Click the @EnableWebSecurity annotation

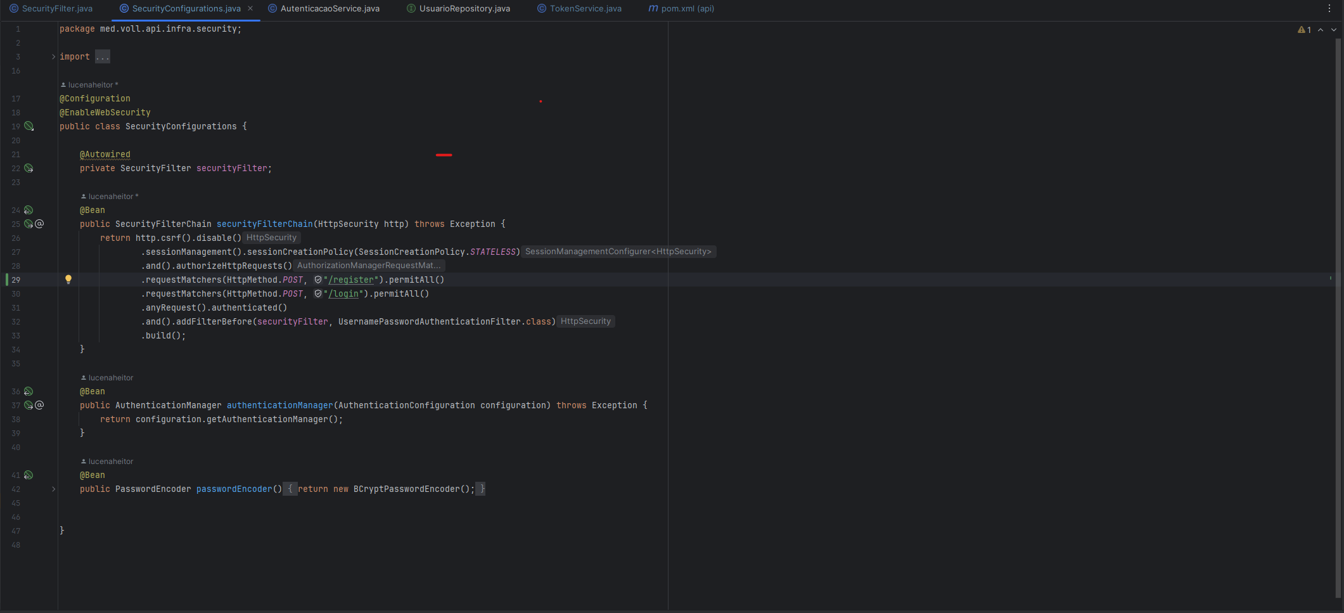(105, 113)
